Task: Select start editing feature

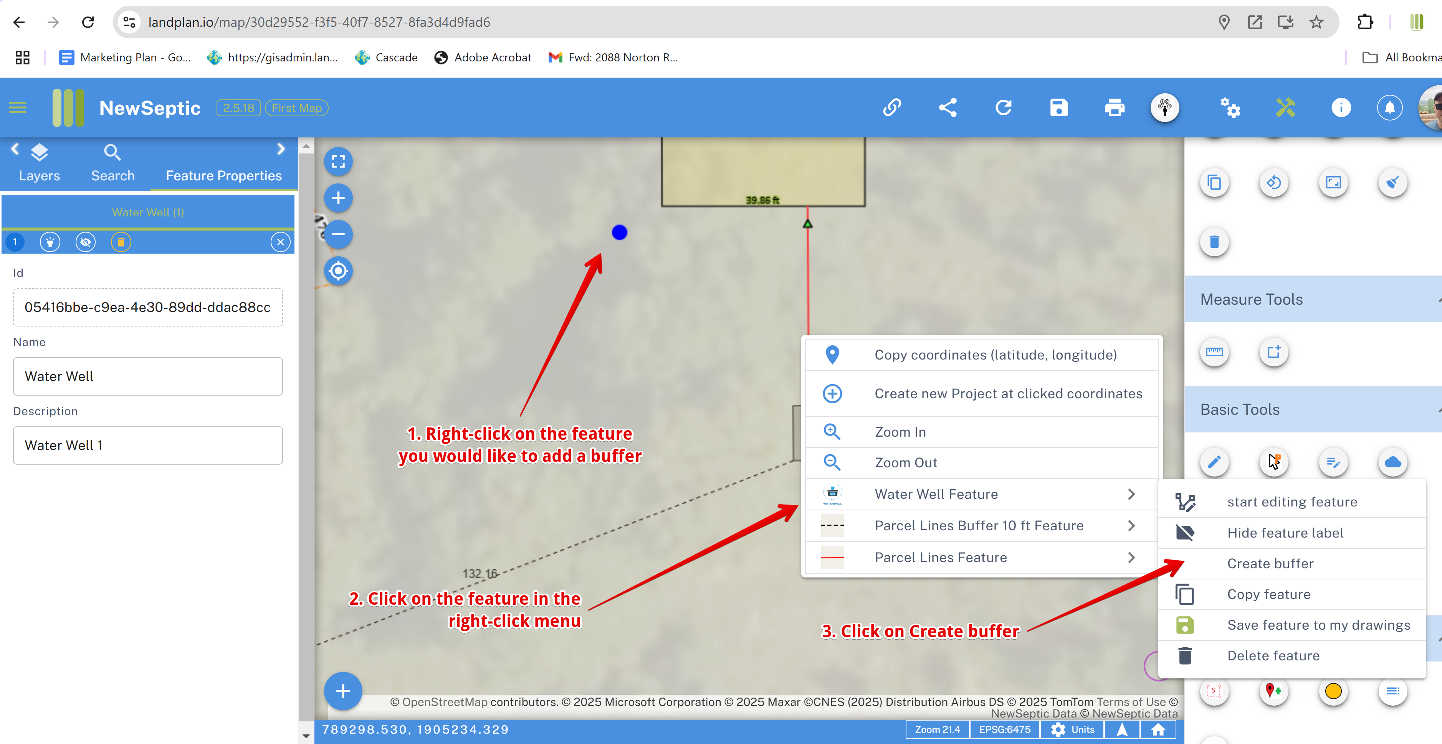Action: click(1292, 502)
